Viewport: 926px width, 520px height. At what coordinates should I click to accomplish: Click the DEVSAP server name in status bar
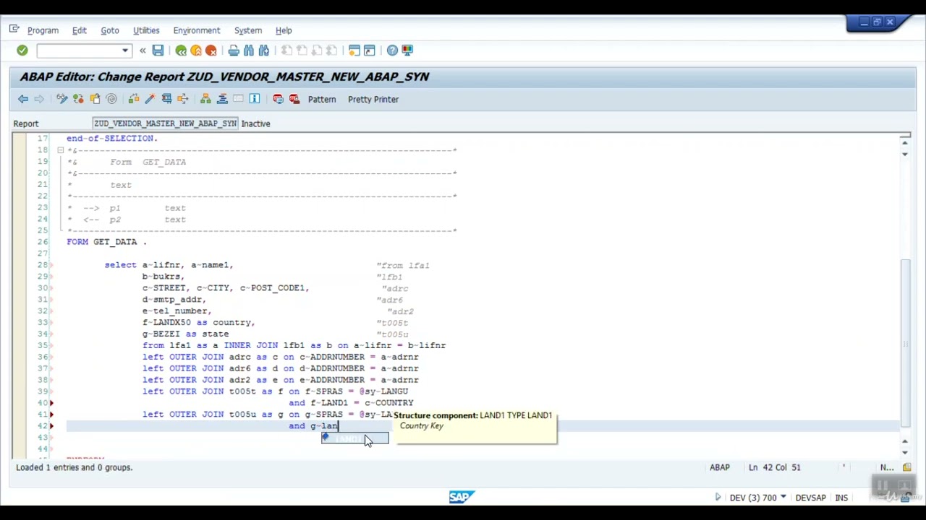tap(810, 498)
